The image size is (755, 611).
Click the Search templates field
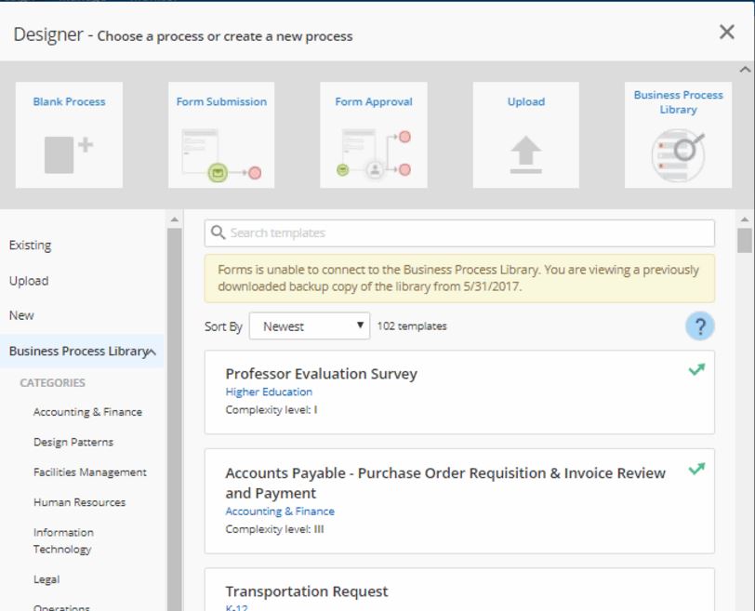click(x=459, y=233)
